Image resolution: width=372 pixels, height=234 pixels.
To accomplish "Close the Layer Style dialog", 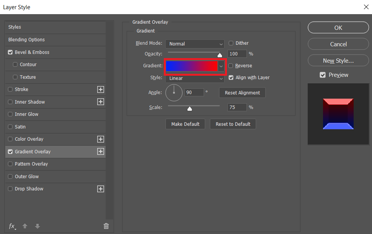I will (x=366, y=7).
